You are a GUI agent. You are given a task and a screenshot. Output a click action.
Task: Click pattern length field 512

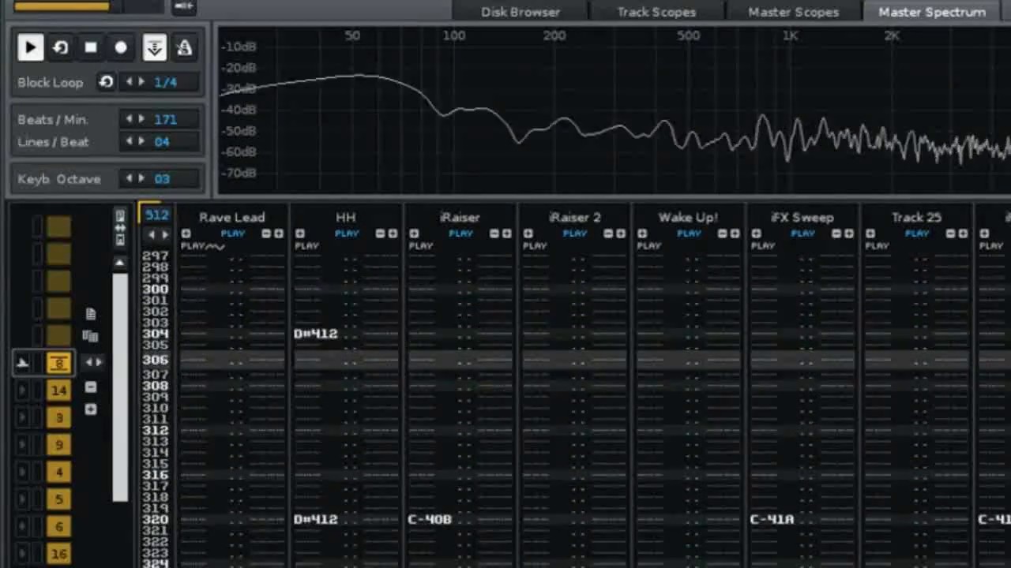156,215
